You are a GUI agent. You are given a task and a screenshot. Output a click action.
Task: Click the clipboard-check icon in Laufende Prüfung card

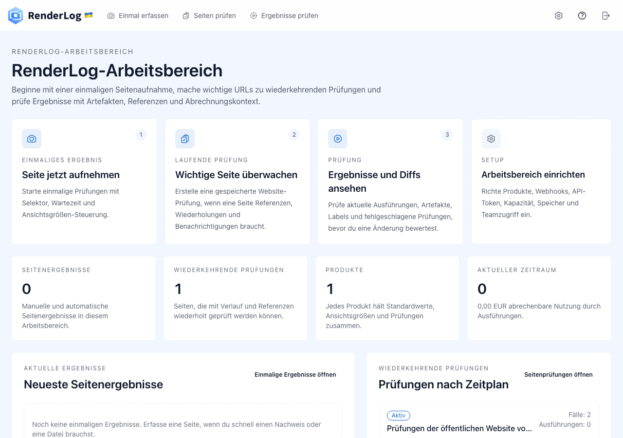[x=185, y=139]
